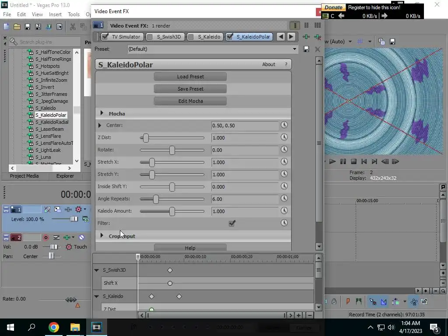Animate Stretch X with its clock icon
The height and width of the screenshot is (336, 448).
coord(284,162)
